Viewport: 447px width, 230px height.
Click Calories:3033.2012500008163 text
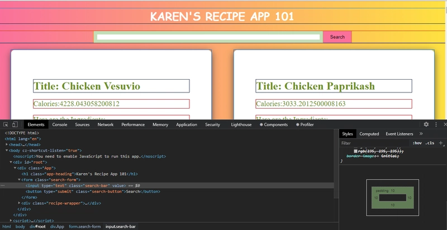pos(301,104)
